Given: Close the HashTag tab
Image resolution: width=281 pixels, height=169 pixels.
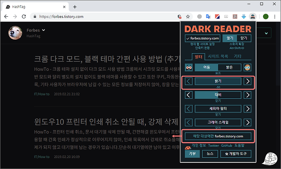Looking at the screenshot, I should (64, 7).
